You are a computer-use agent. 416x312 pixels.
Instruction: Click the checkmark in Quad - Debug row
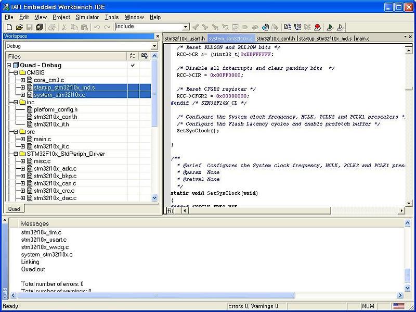coord(133,65)
